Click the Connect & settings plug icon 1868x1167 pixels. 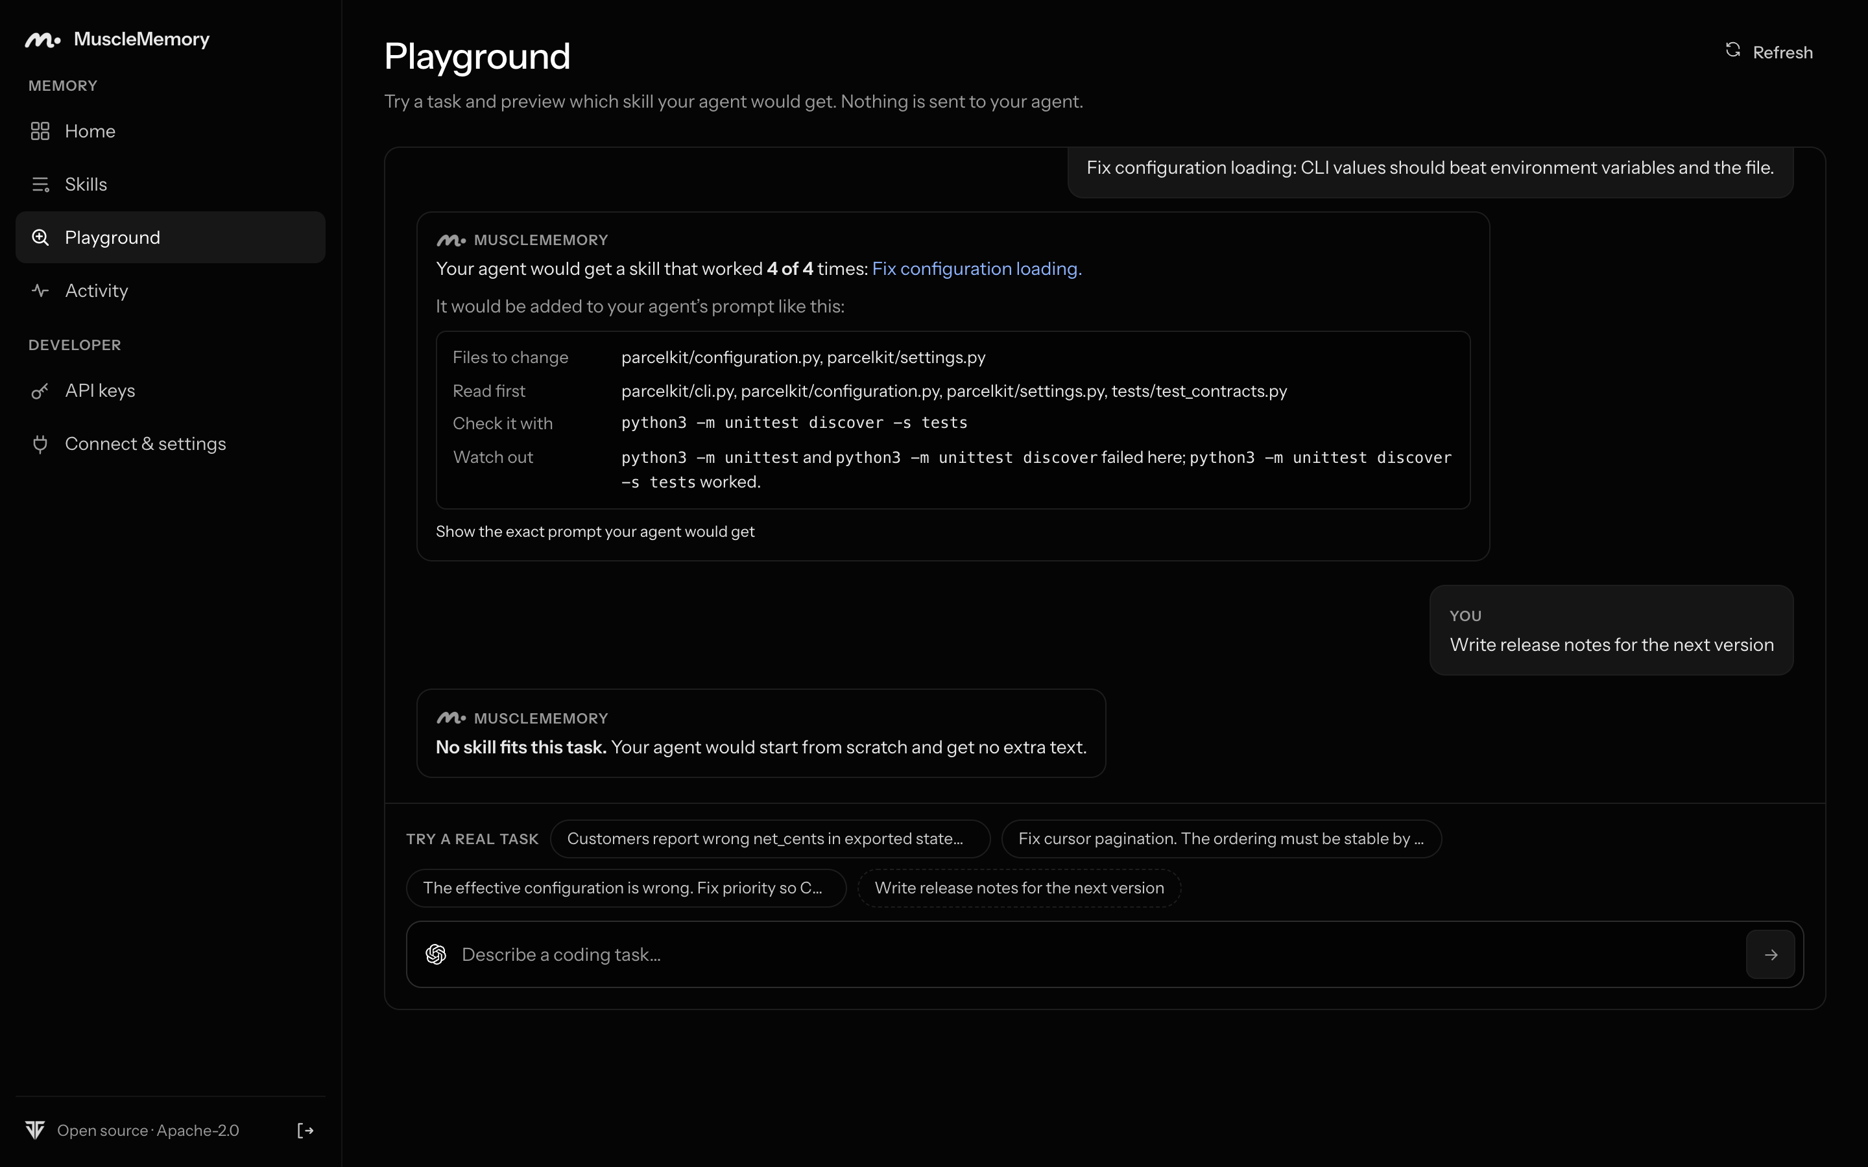coord(40,445)
